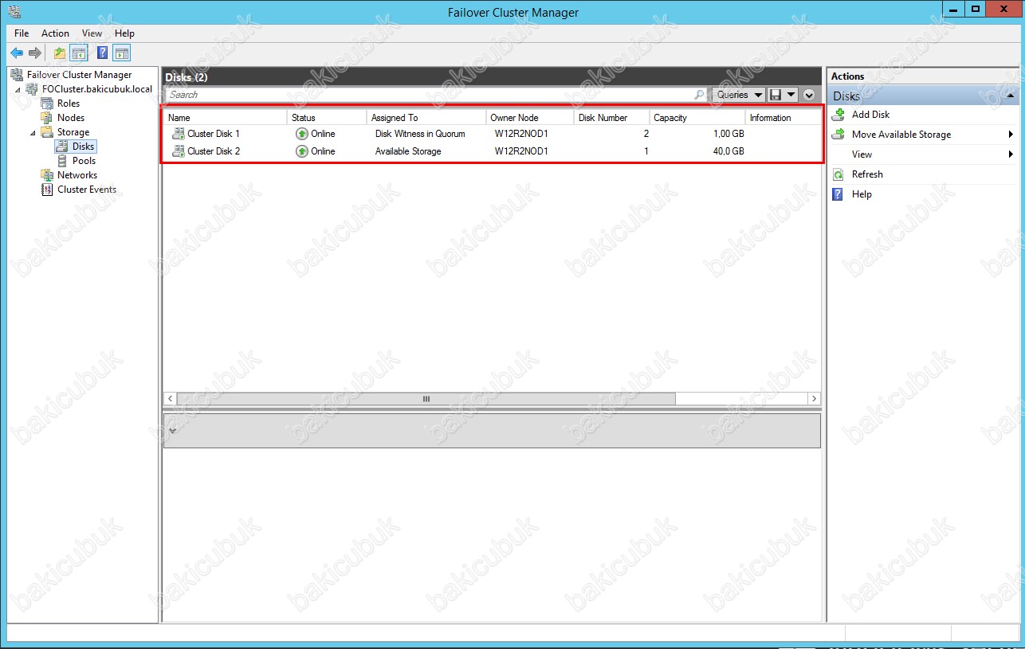The image size is (1025, 649).
Task: Click Refresh action
Action: pos(867,174)
